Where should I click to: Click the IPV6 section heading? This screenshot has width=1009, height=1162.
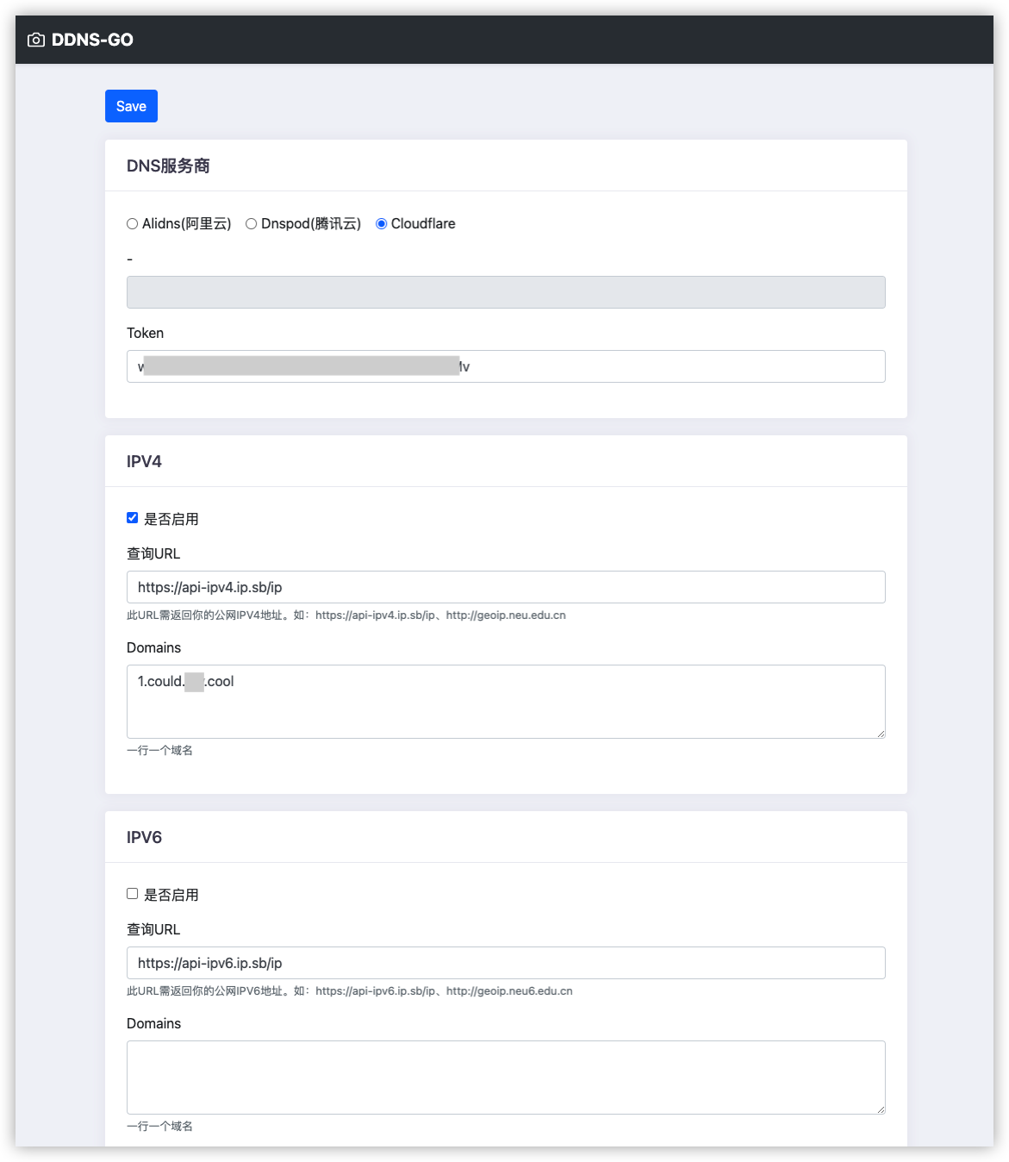click(x=144, y=837)
